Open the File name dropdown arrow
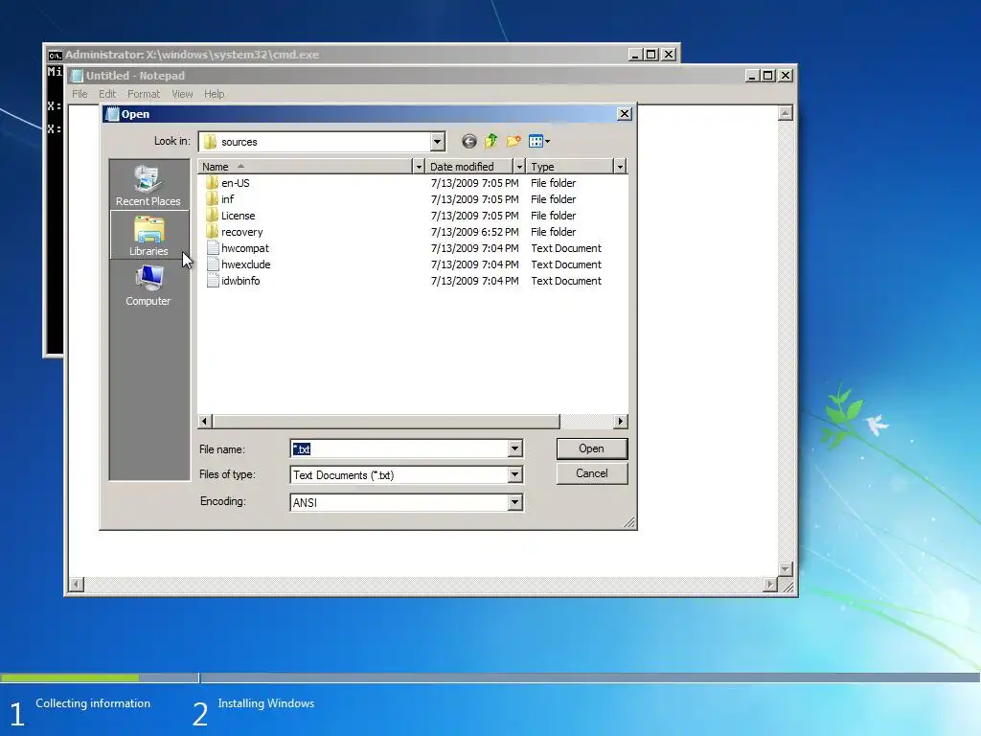Image resolution: width=981 pixels, height=736 pixels. click(514, 448)
